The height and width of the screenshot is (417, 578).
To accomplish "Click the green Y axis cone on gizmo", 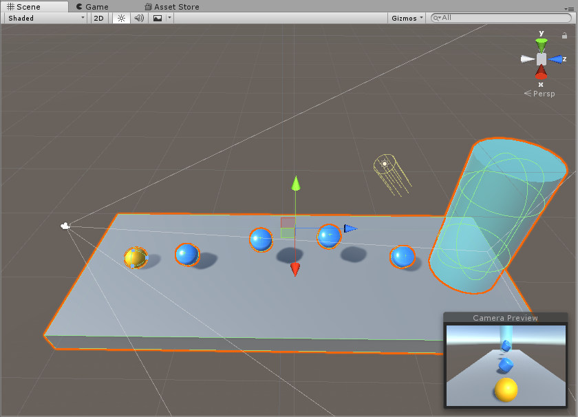I will tap(541, 45).
